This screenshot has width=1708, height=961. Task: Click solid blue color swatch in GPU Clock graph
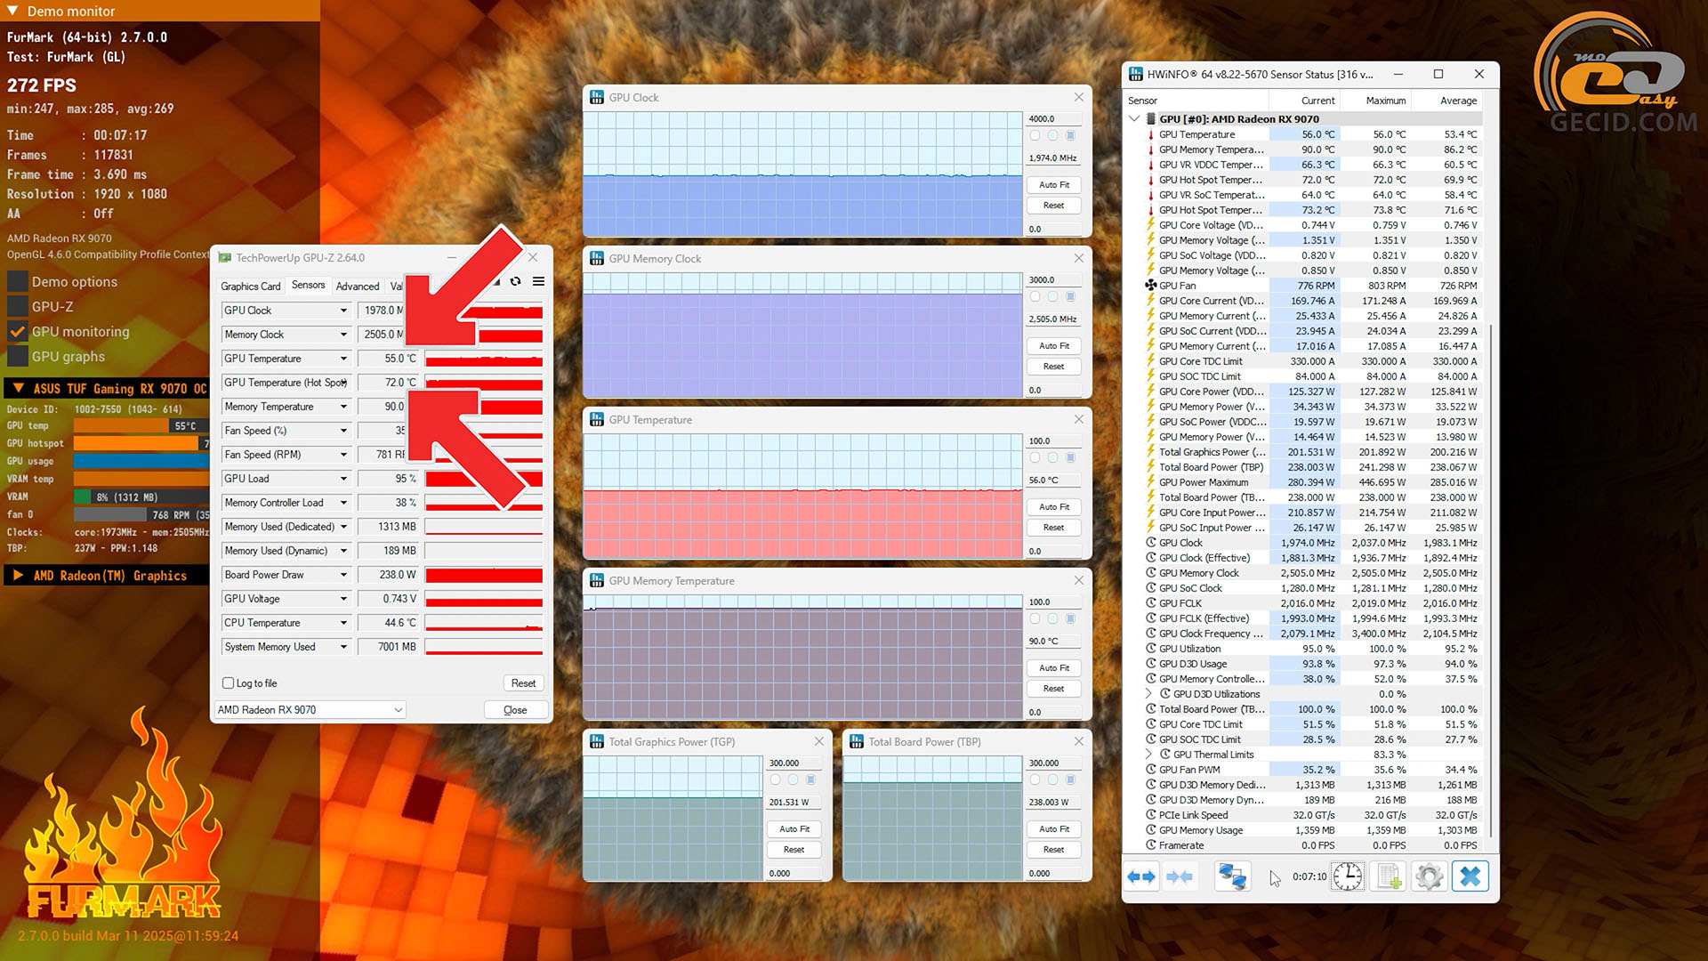1070,135
